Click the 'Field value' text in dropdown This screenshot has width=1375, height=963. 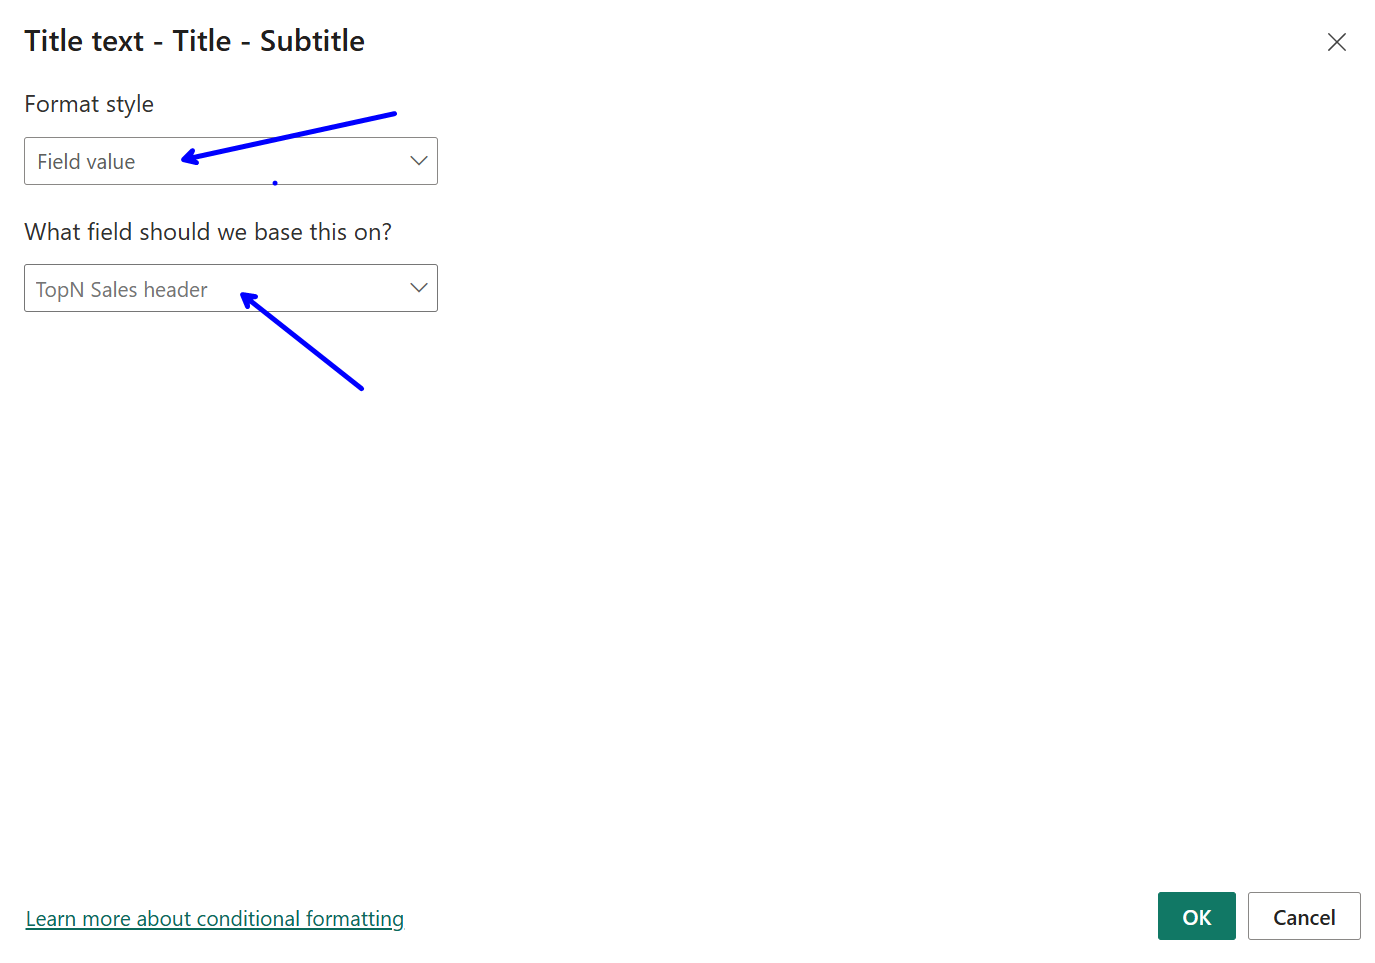coord(86,162)
